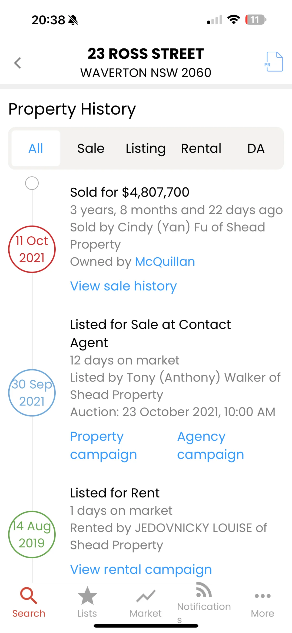Switch to the DA filter tab
The height and width of the screenshot is (633, 292).
(x=256, y=148)
